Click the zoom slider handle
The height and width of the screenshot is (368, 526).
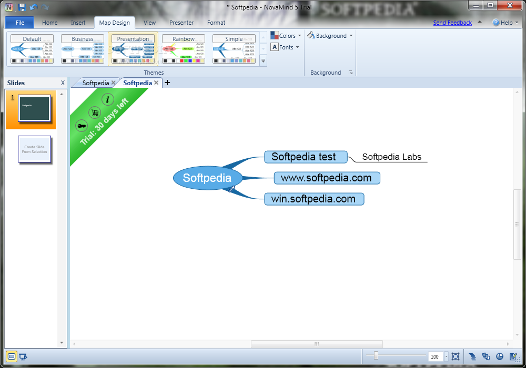(376, 355)
